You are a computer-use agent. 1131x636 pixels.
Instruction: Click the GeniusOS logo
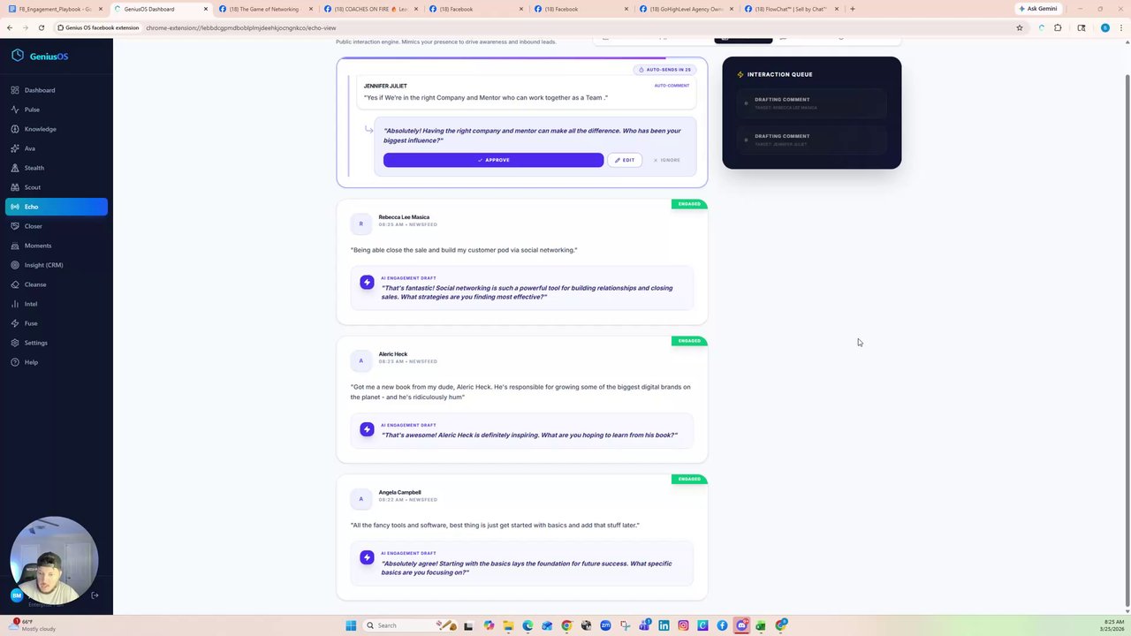click(x=40, y=57)
